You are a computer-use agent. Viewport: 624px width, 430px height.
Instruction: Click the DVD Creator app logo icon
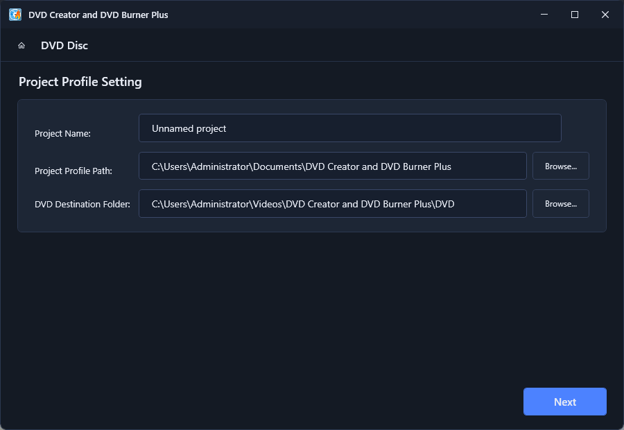pos(15,15)
